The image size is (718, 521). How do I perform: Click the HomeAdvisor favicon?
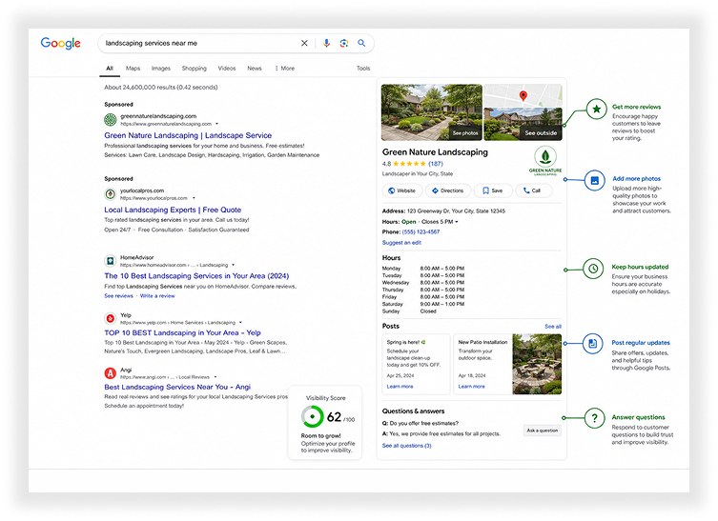point(110,261)
